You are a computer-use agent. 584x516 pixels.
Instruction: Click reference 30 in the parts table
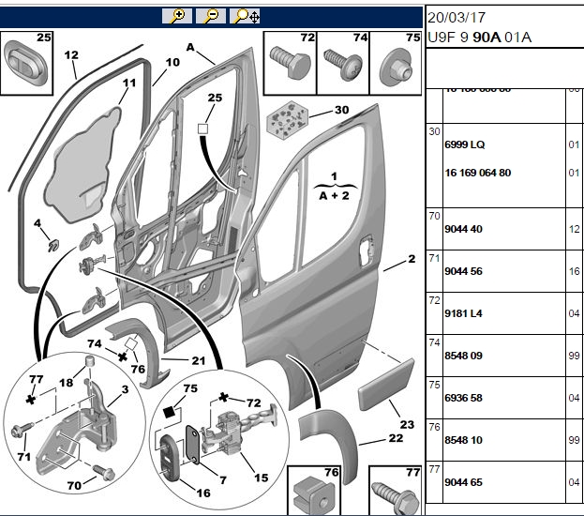pos(434,131)
